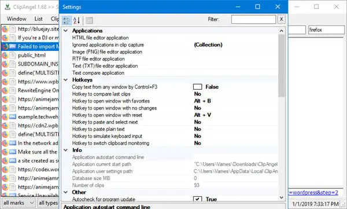
Task: Click document icon next to 'If you're a DJ or'
Action: pyautogui.click(x=13, y=38)
